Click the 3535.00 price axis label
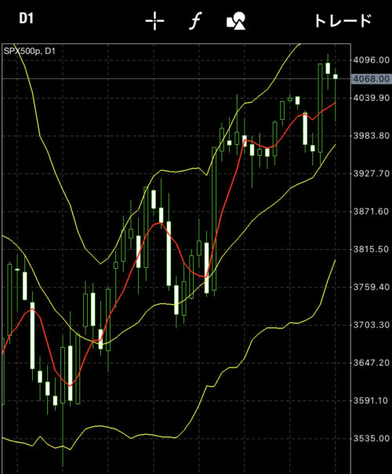392x474 pixels. [372, 438]
